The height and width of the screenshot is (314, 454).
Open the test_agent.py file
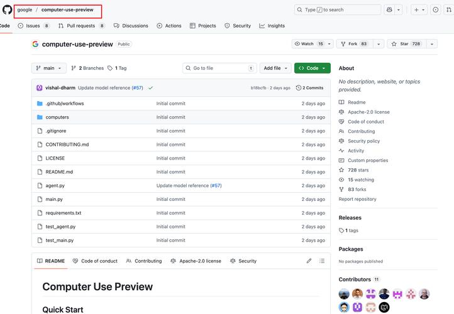(60, 227)
